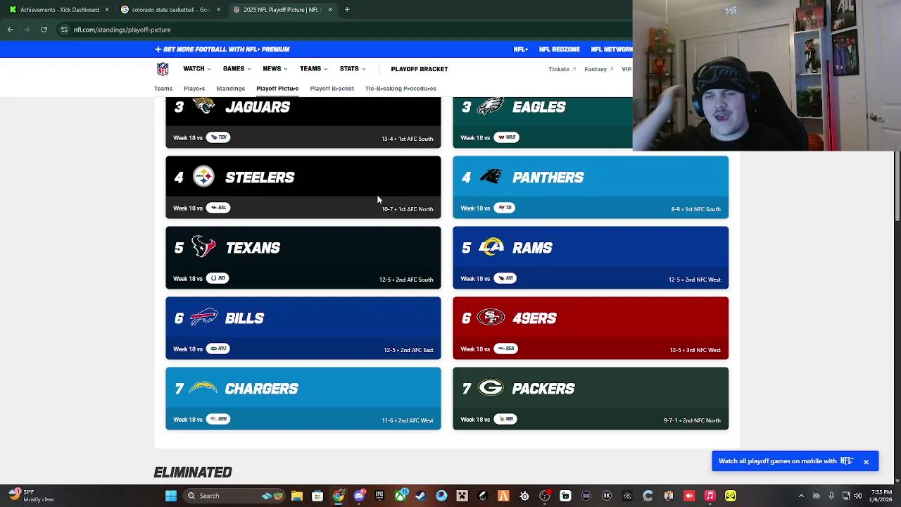Click the MIN opponent badge on Packers card
The image size is (901, 507).
pyautogui.click(x=505, y=419)
